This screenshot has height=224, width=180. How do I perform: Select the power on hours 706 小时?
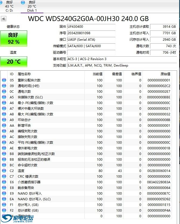point(164,53)
